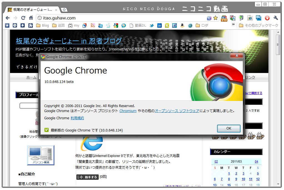
Task: Click the blog title 板尾のさぎょーじょー in 忍者ブログ
Action: click(x=69, y=41)
